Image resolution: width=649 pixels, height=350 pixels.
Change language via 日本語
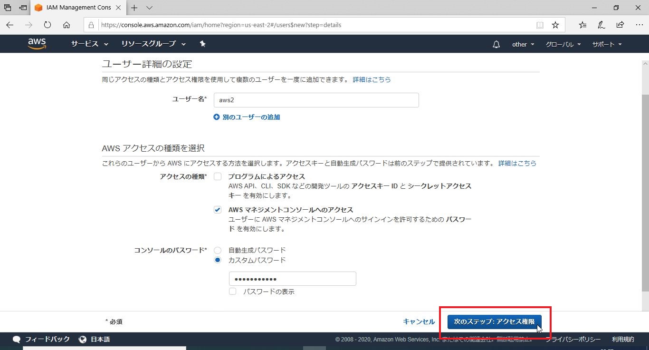100,339
